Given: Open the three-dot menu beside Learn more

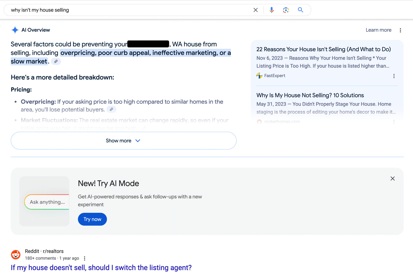Looking at the screenshot, I should point(400,30).
